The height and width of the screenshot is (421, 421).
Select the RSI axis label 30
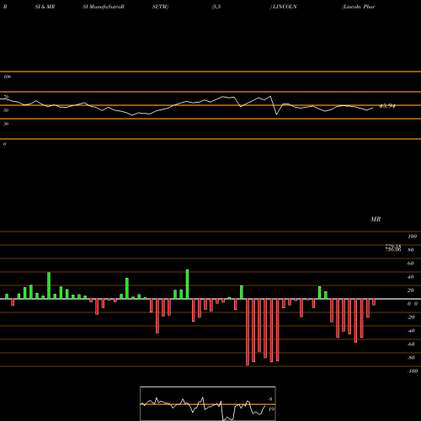click(6, 124)
